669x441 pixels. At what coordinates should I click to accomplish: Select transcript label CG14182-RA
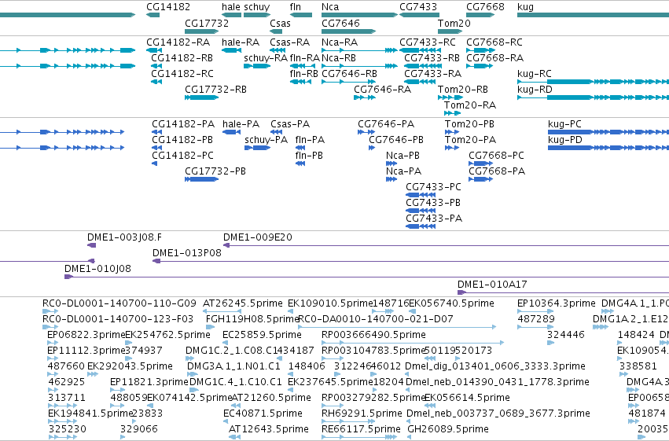tap(178, 42)
